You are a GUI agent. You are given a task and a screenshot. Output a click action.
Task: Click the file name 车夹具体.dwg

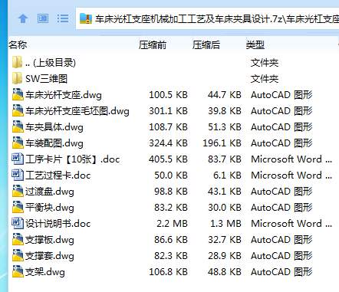(54, 127)
